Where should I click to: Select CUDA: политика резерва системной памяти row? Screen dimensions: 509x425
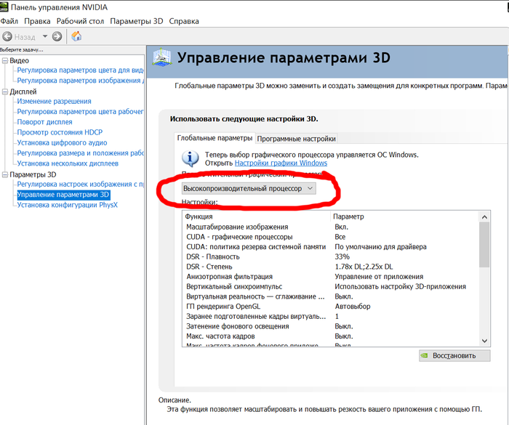(331, 247)
